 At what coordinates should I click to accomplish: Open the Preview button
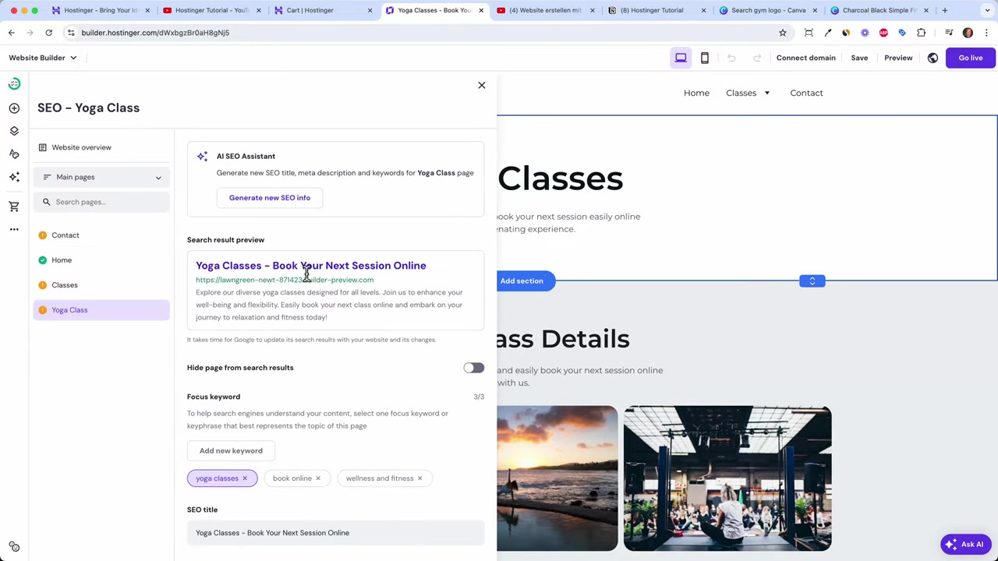(898, 58)
